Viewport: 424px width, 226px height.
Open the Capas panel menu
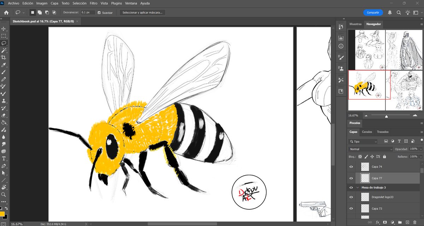422,132
